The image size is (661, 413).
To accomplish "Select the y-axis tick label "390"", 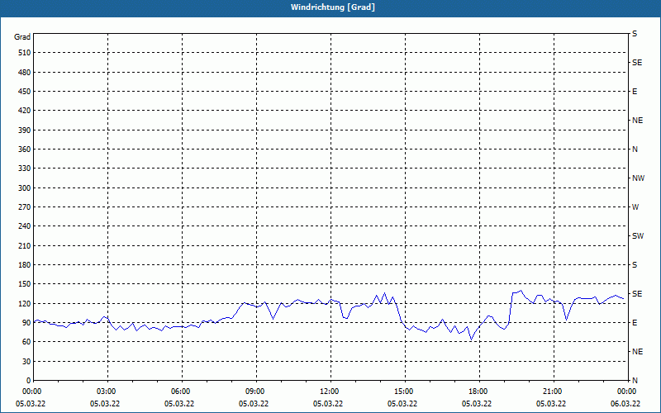I will pyautogui.click(x=25, y=131).
